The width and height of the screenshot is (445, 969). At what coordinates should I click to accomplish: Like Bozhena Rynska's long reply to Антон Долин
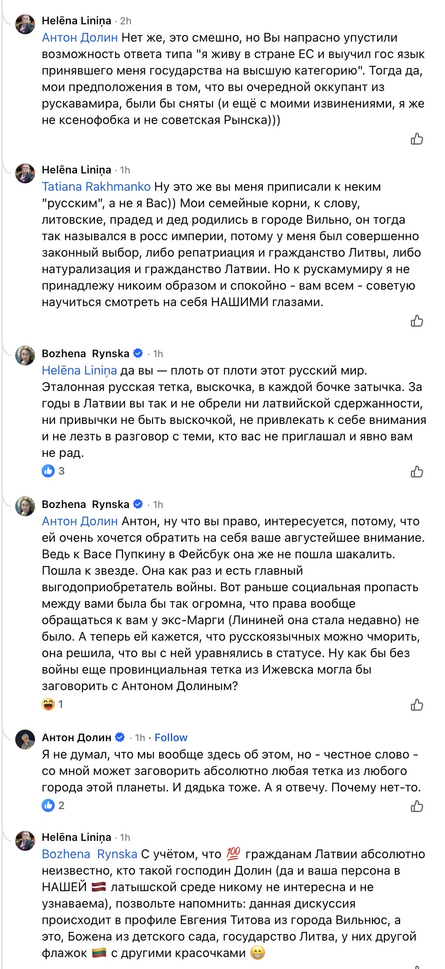[417, 705]
